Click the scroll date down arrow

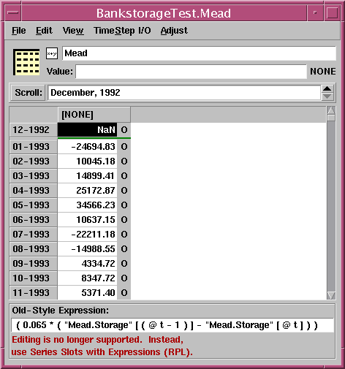click(327, 96)
